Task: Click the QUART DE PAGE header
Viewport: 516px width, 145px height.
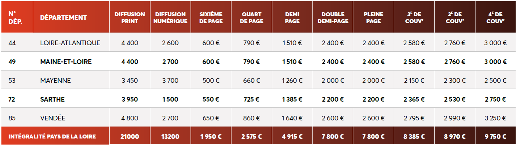Action: click(x=252, y=17)
